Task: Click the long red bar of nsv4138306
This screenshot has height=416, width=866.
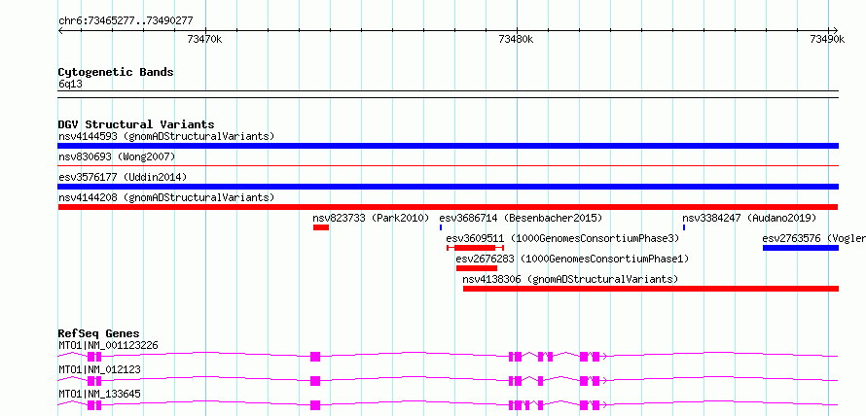Action: click(651, 289)
